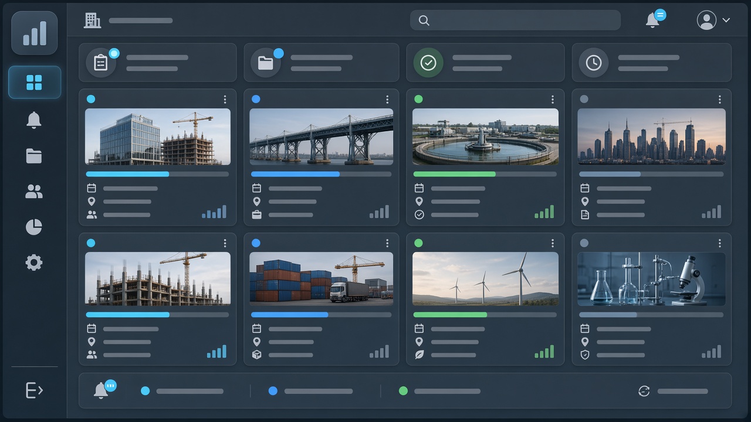751x422 pixels.
Task: Open the sidebar folder icon
Action: pyautogui.click(x=34, y=155)
